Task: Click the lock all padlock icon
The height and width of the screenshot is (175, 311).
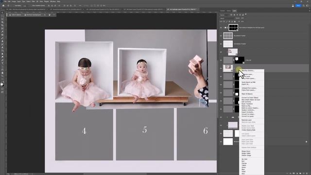Action: point(235,21)
